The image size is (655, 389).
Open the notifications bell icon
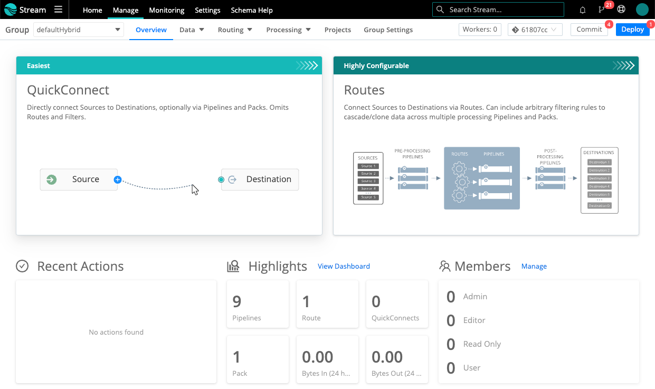pos(582,10)
